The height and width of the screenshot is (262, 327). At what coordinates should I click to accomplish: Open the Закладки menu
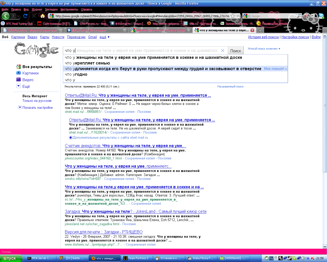point(51,9)
